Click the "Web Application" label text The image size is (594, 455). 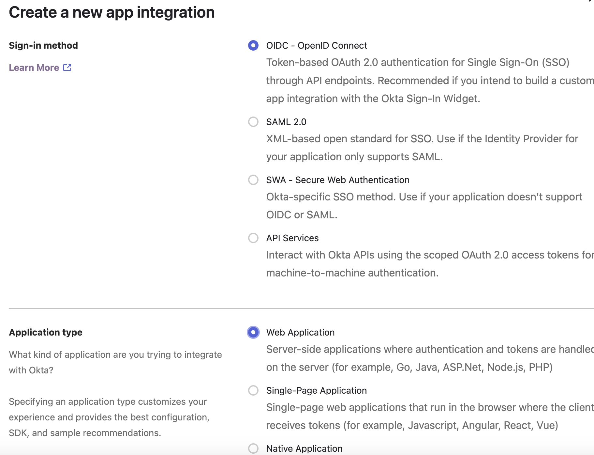coord(300,332)
